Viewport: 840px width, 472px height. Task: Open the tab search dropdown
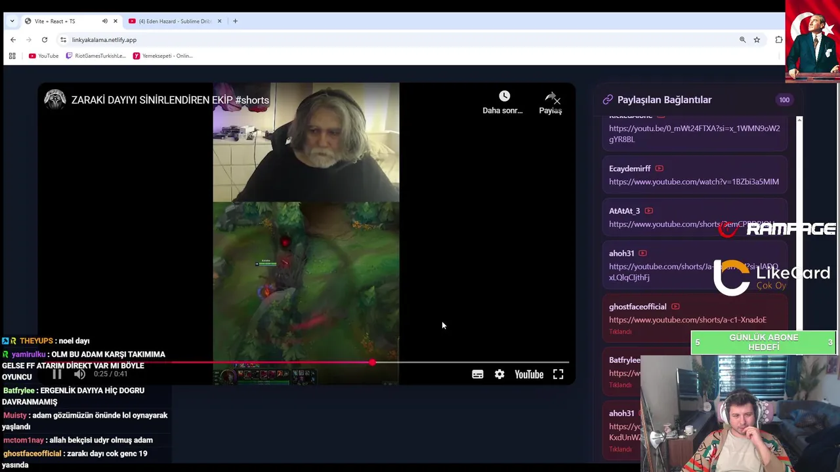pos(12,21)
